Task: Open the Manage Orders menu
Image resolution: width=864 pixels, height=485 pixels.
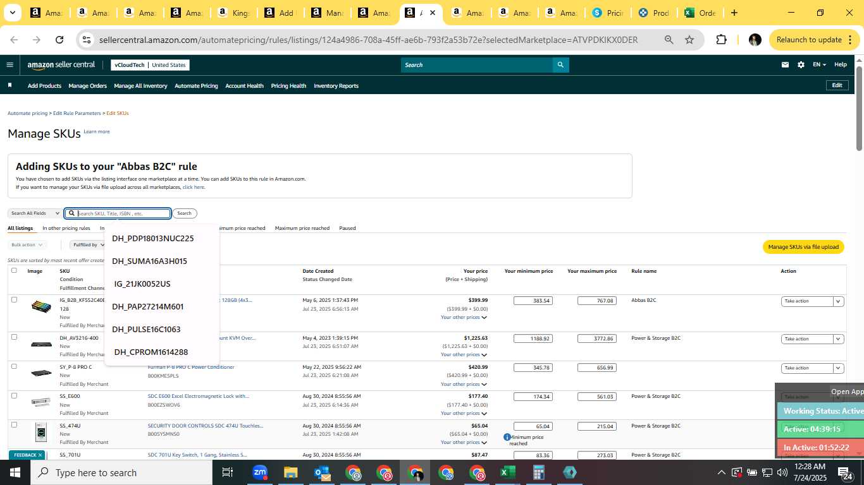Action: 87,86
